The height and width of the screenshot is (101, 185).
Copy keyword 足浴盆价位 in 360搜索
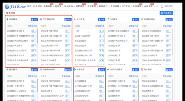coord(119,45)
